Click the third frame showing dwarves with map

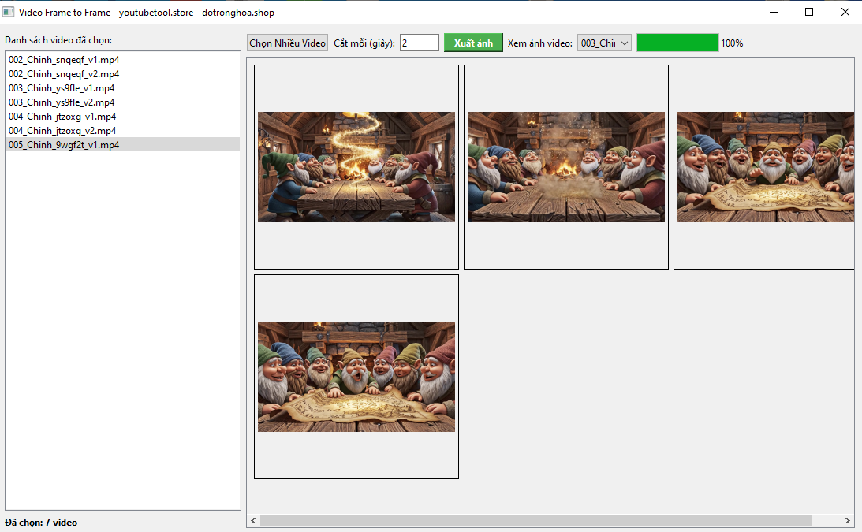click(765, 167)
